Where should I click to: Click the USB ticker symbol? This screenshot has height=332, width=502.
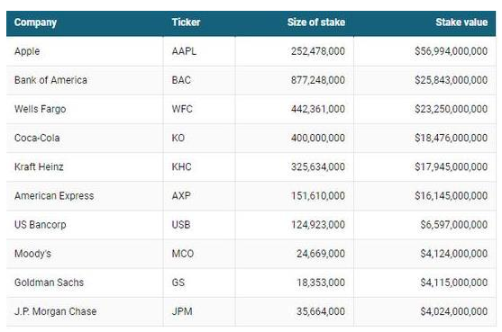(x=181, y=225)
